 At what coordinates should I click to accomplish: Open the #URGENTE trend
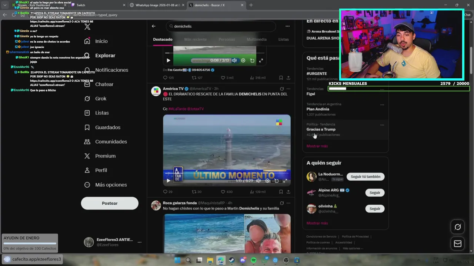coord(317,74)
